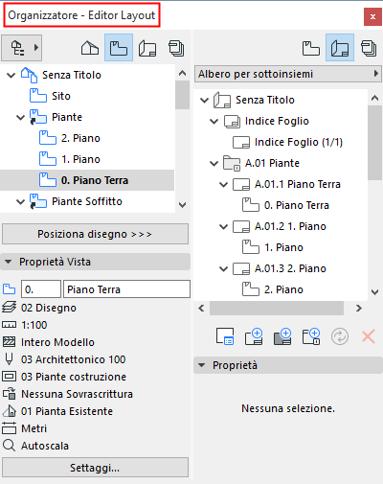This screenshot has height=484, width=383.
Task: Switch left panel to Layout Book icon
Action: 147,49
